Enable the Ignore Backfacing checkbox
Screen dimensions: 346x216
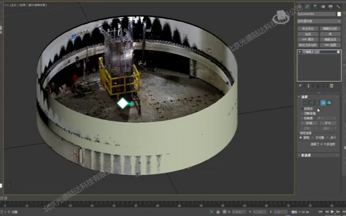coord(302,113)
